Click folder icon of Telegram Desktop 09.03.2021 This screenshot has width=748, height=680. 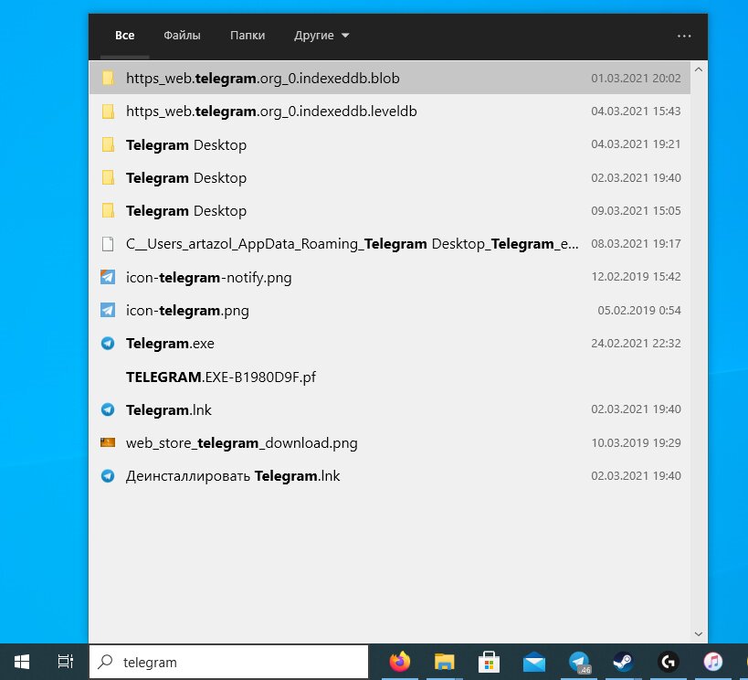(109, 210)
